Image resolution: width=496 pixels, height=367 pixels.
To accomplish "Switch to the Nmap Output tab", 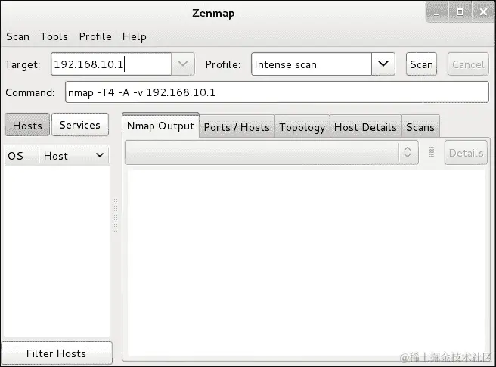I will pyautogui.click(x=160, y=126).
